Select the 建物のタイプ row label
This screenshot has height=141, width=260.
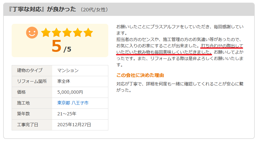(x=30, y=70)
